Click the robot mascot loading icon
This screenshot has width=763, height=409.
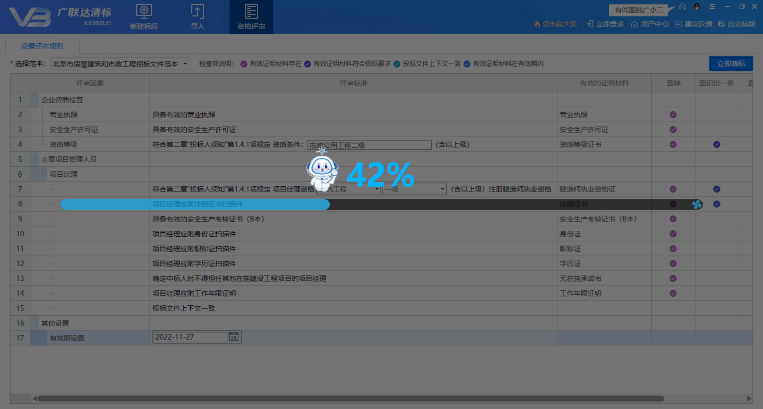coord(321,169)
